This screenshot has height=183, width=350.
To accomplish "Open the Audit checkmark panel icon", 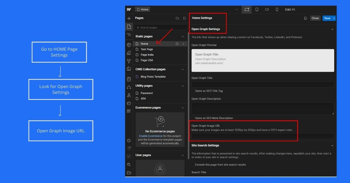I will coord(129,156).
